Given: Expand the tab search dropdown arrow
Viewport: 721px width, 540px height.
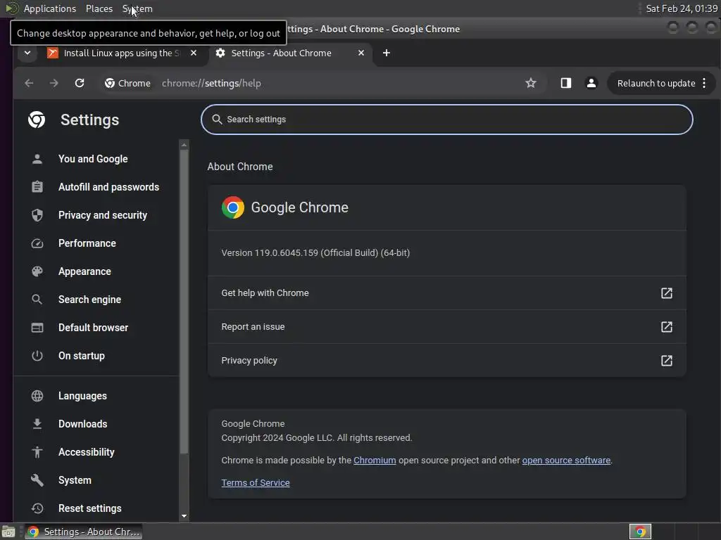Looking at the screenshot, I should tap(27, 53).
